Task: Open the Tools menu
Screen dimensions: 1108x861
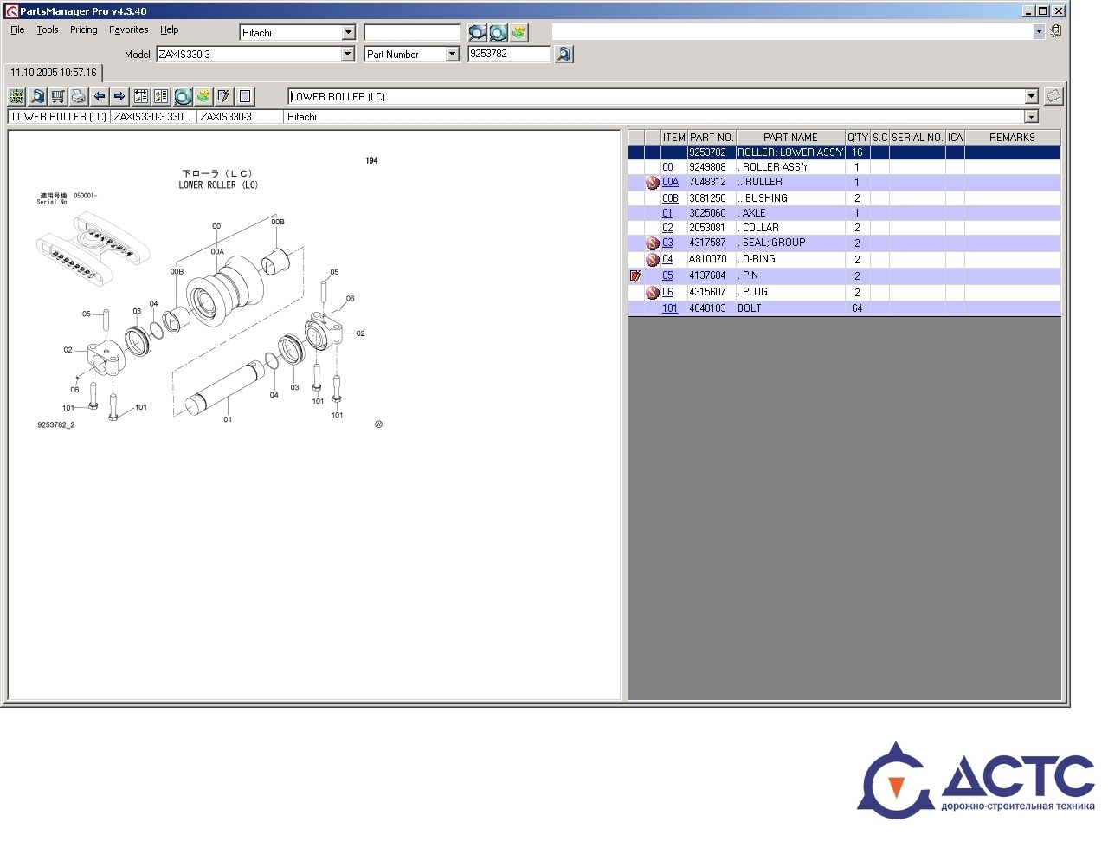Action: [48, 29]
